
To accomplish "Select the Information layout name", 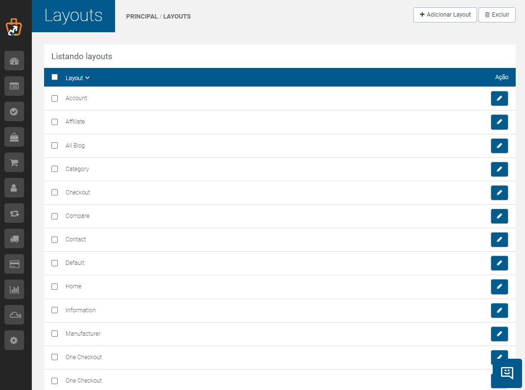I will (80, 310).
